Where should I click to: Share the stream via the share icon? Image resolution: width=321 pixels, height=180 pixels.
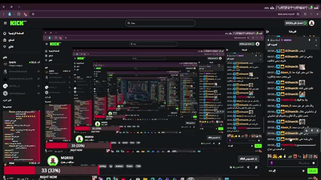[x=248, y=167]
